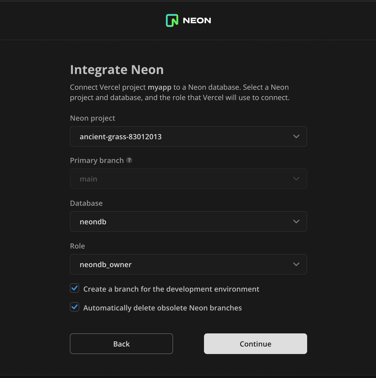Click the NEON wordmark in the header

197,20
